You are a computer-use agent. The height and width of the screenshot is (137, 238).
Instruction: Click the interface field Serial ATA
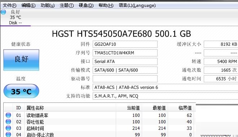click(x=125, y=61)
